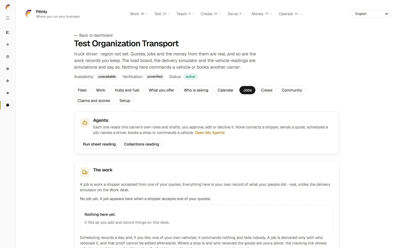Click the half-filled square sidebar icon
The image size is (398, 248).
(x=8, y=33)
